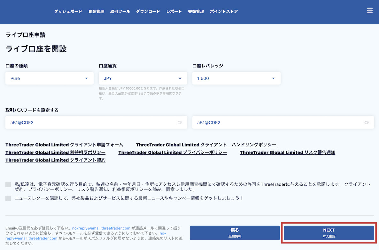Open the 口座レバレッジ 1:500 dropdown

point(236,78)
